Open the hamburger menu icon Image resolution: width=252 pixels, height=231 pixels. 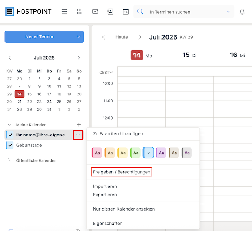tap(64, 11)
